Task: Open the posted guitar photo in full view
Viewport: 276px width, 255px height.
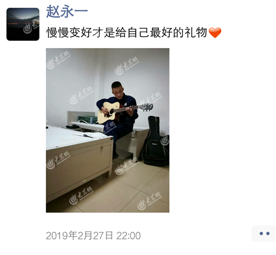Action: tap(108, 130)
